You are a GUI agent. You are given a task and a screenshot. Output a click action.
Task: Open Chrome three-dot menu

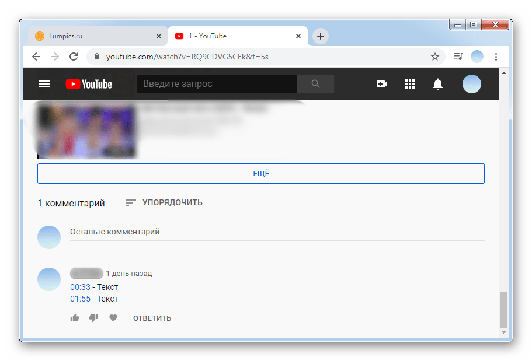tap(496, 57)
